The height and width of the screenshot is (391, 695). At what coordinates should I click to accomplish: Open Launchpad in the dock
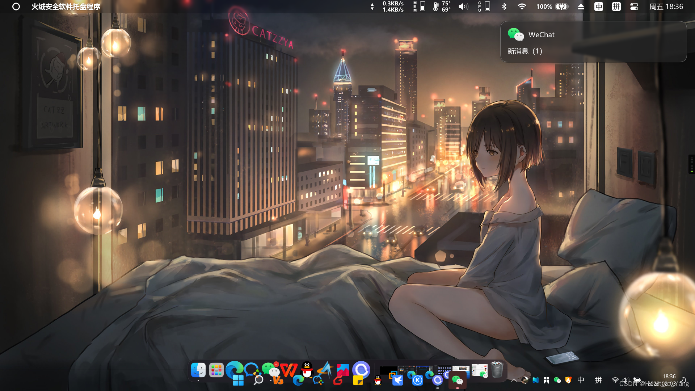(x=216, y=370)
